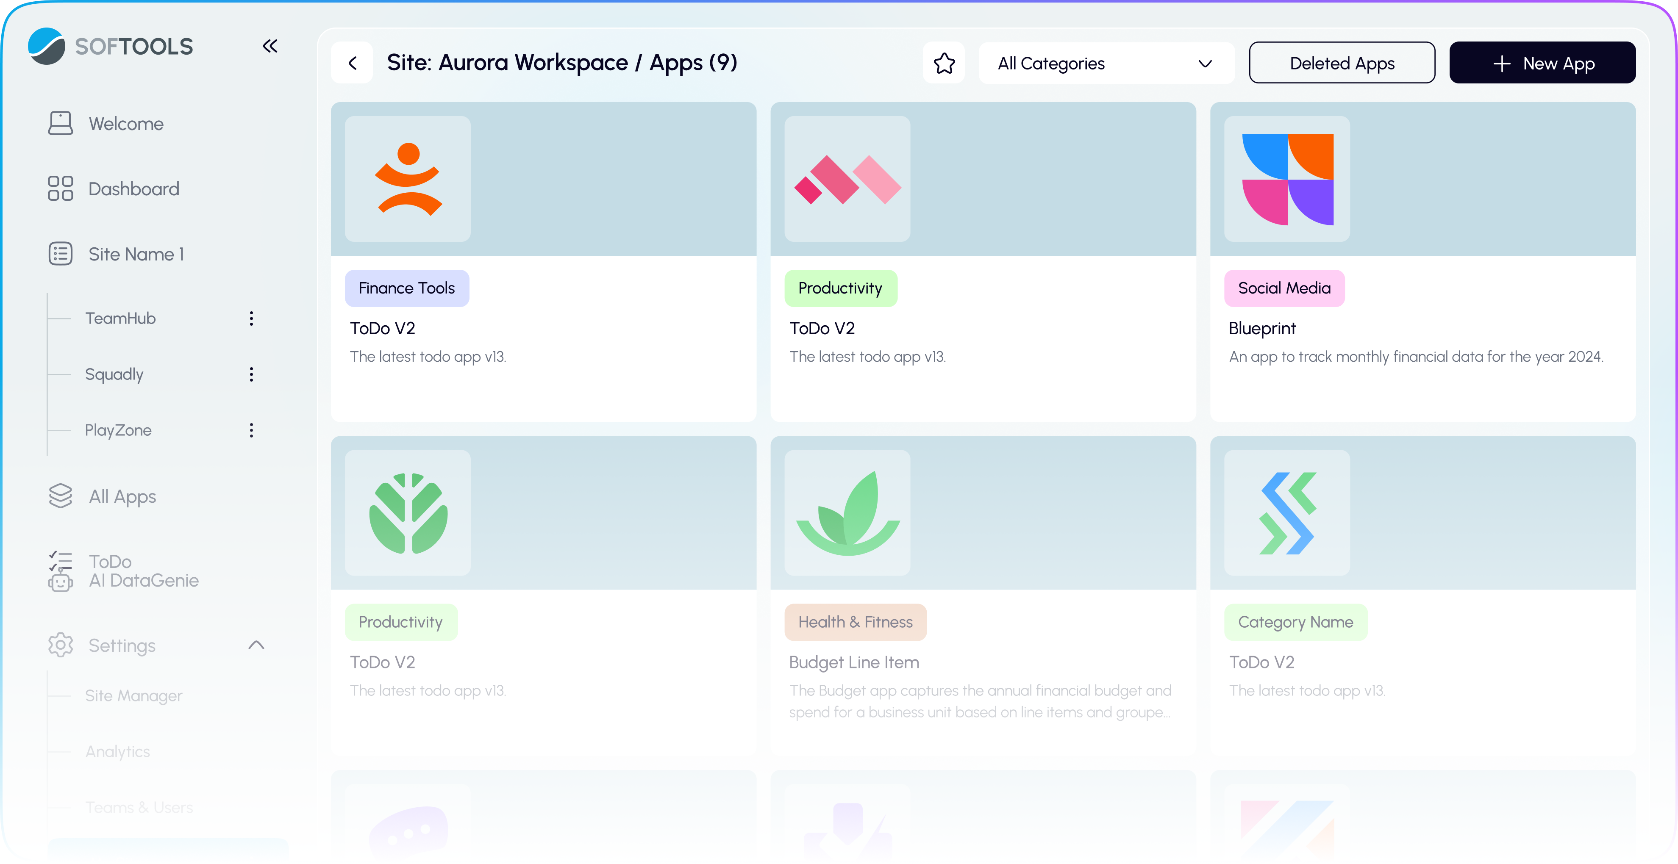
Task: Click Productivity tag on pink diamonds card
Action: pos(840,288)
